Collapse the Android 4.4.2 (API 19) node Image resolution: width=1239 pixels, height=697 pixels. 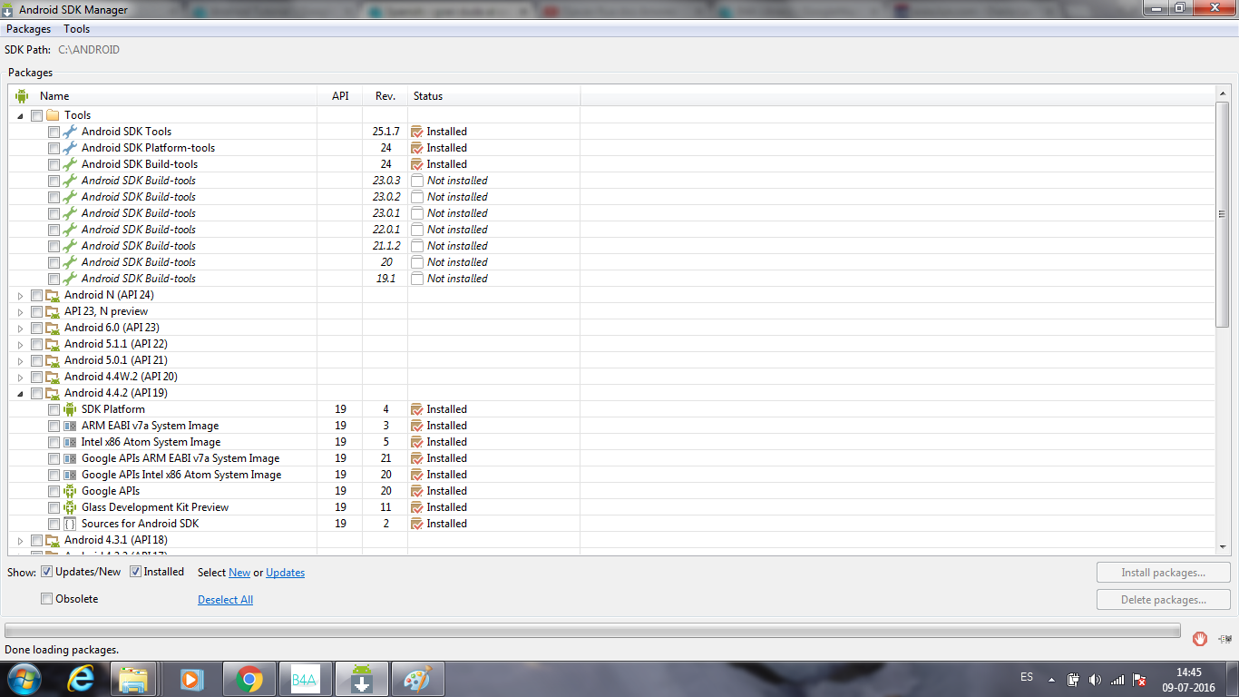(21, 393)
